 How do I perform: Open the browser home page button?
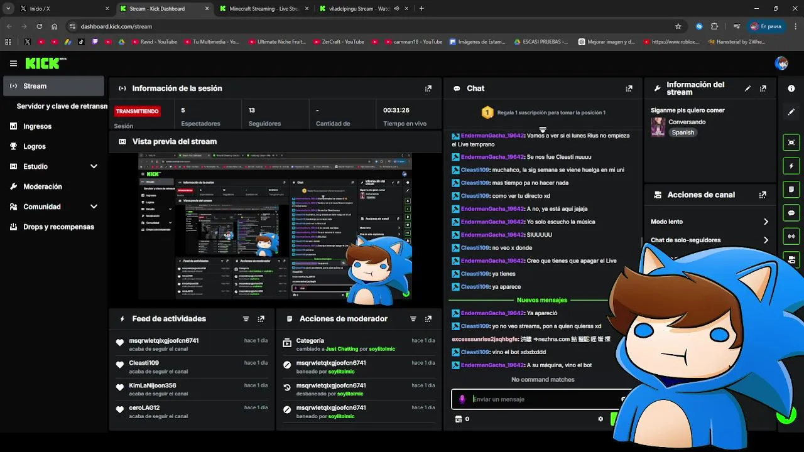(x=55, y=26)
